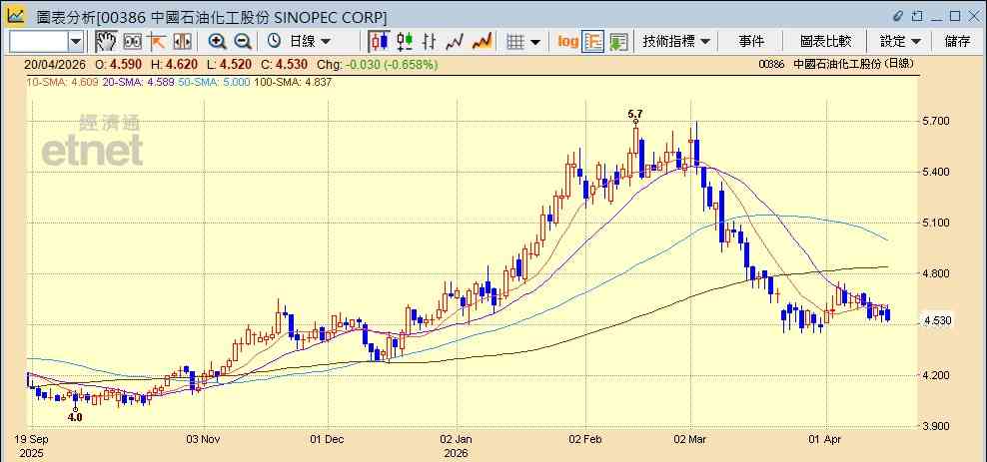
Task: Click the 4.200 price axis label
Action: [x=937, y=375]
